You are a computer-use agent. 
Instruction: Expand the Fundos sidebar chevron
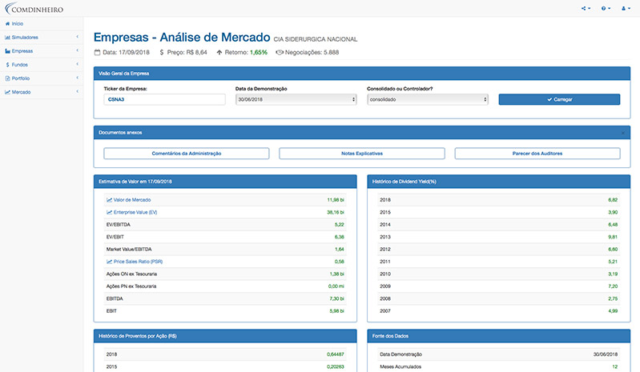pos(77,64)
